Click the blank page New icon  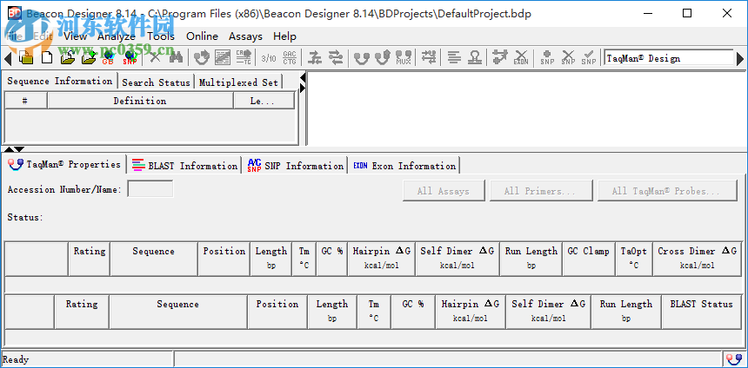[x=47, y=58]
